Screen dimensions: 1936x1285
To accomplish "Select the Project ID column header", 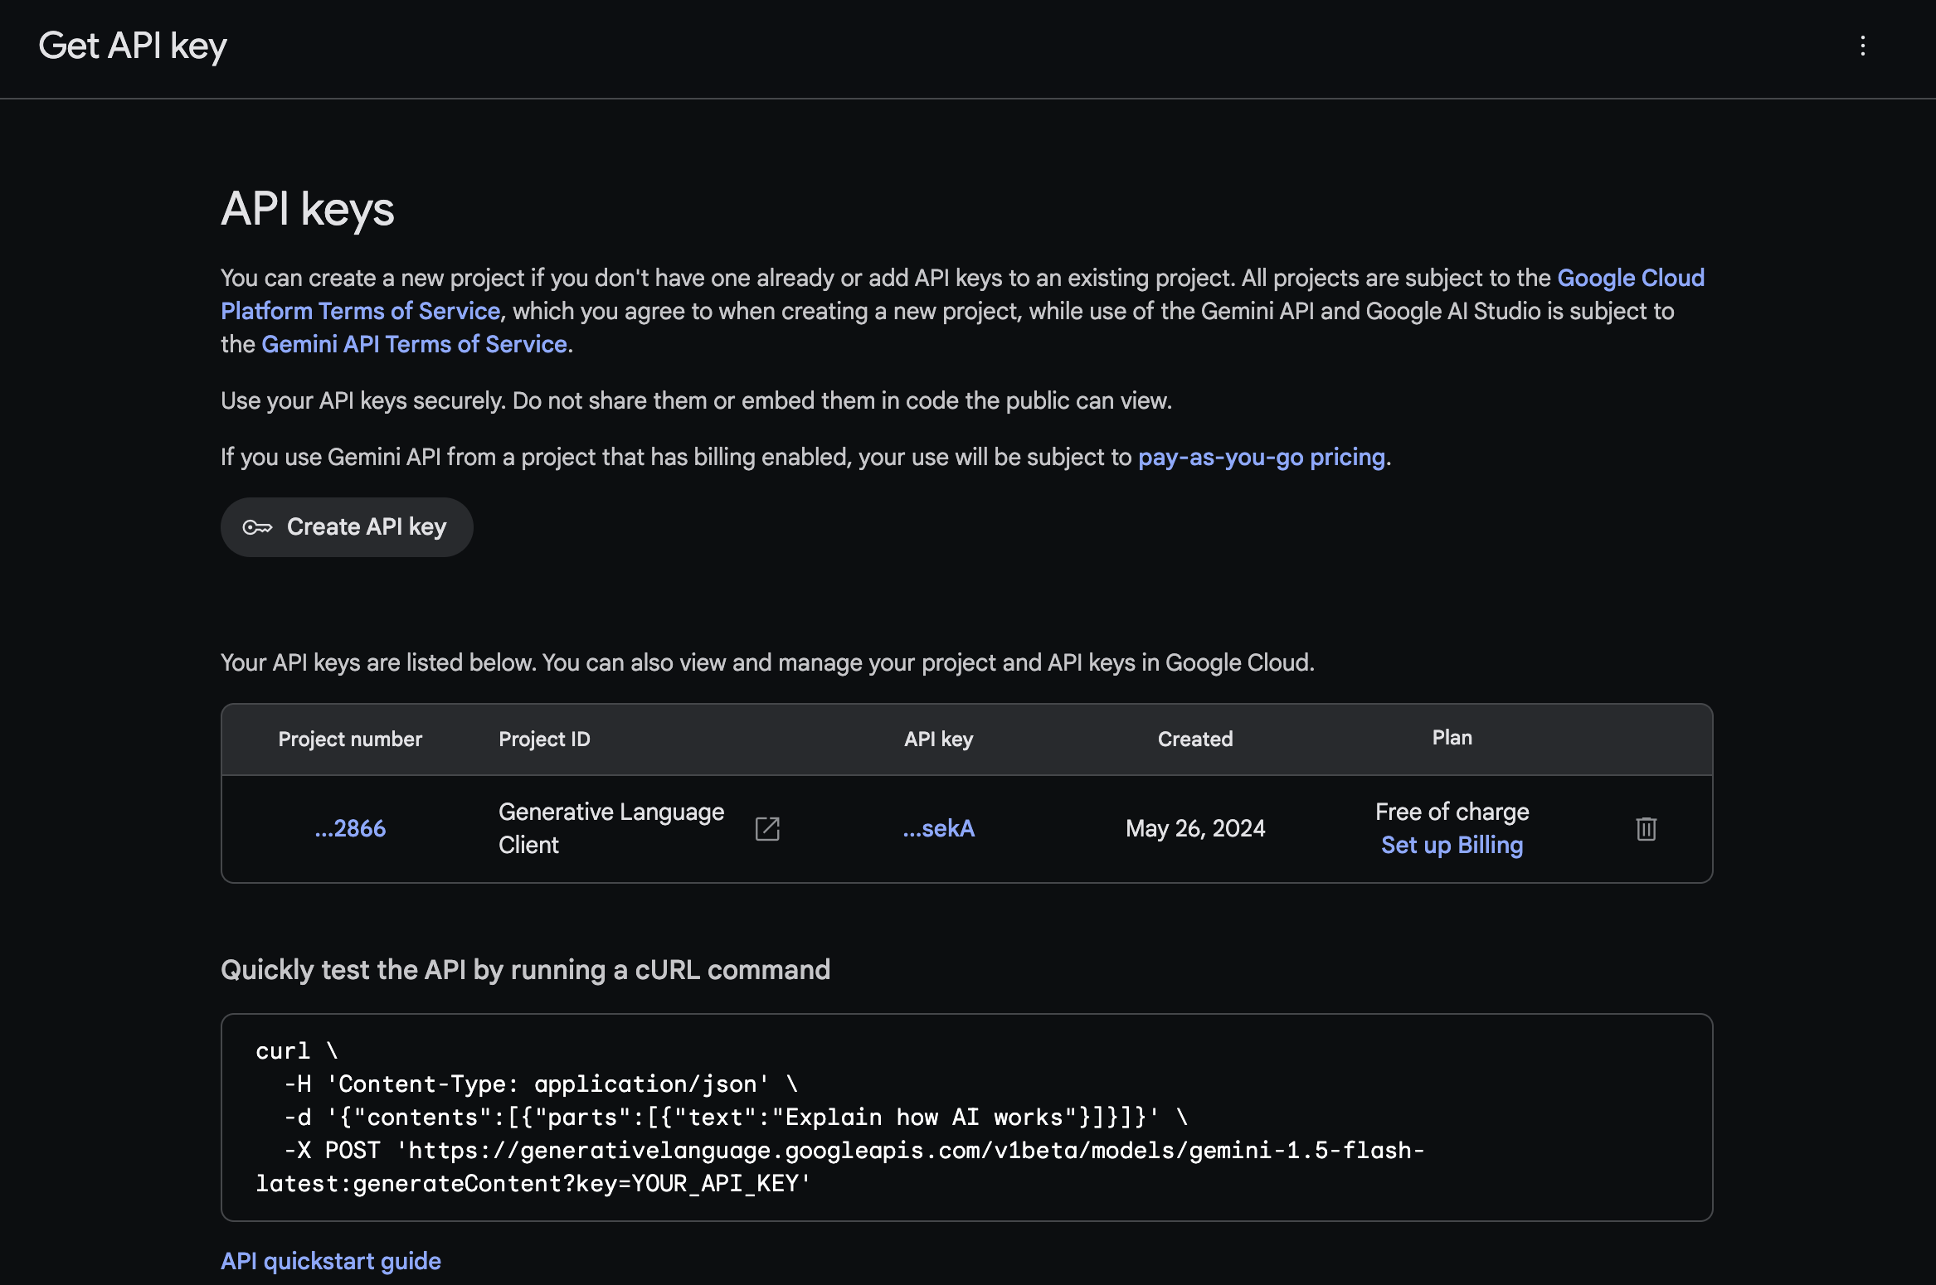I will (x=543, y=739).
